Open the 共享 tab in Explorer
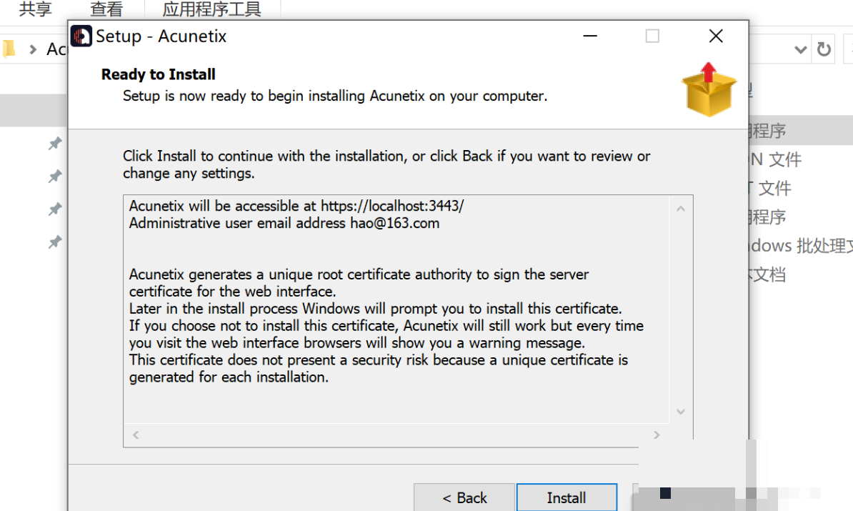Viewport: 853px width, 511px height. click(35, 9)
